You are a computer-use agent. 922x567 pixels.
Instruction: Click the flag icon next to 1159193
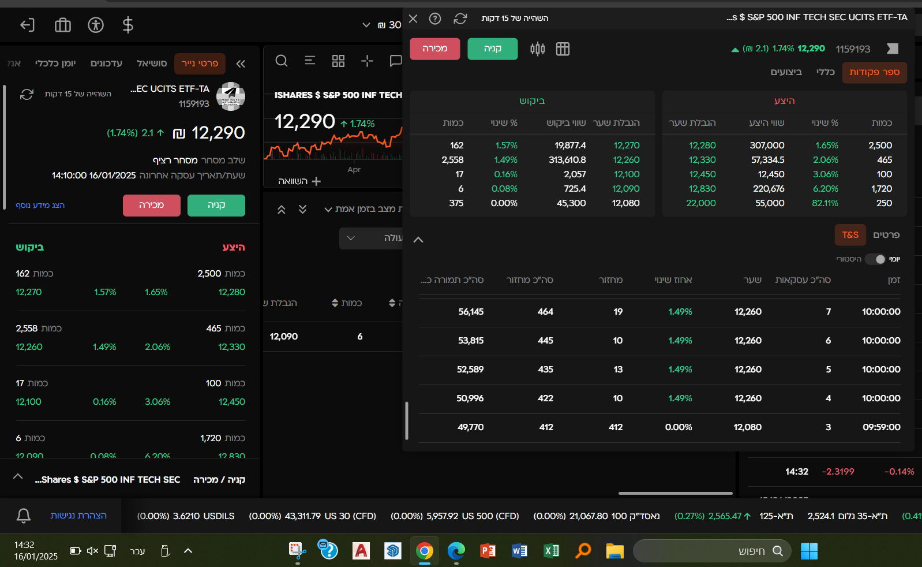pos(893,49)
